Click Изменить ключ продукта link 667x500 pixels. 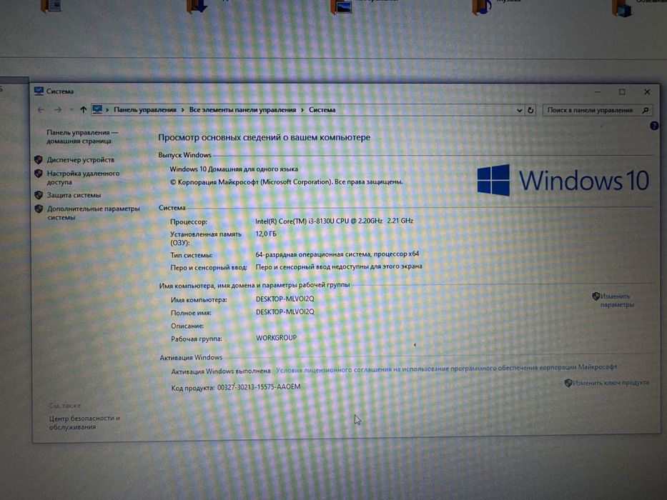tap(611, 383)
